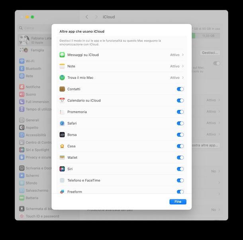This screenshot has width=243, height=240.
Task: Click the Note app icon
Action: pos(62,66)
